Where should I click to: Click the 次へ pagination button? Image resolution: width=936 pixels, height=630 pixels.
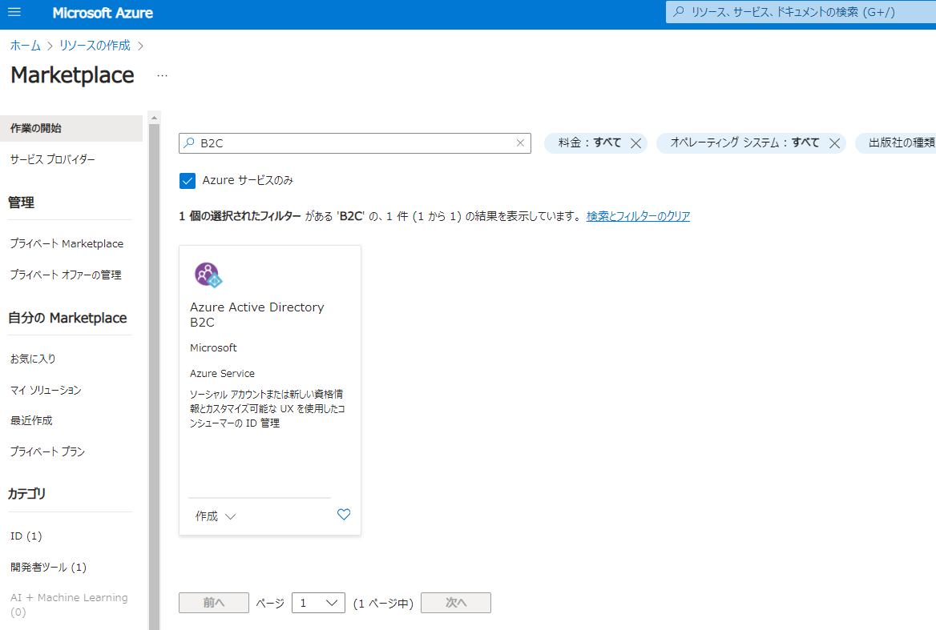click(x=456, y=603)
